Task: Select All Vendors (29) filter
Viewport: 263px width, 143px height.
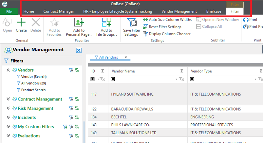Action: tap(33, 83)
